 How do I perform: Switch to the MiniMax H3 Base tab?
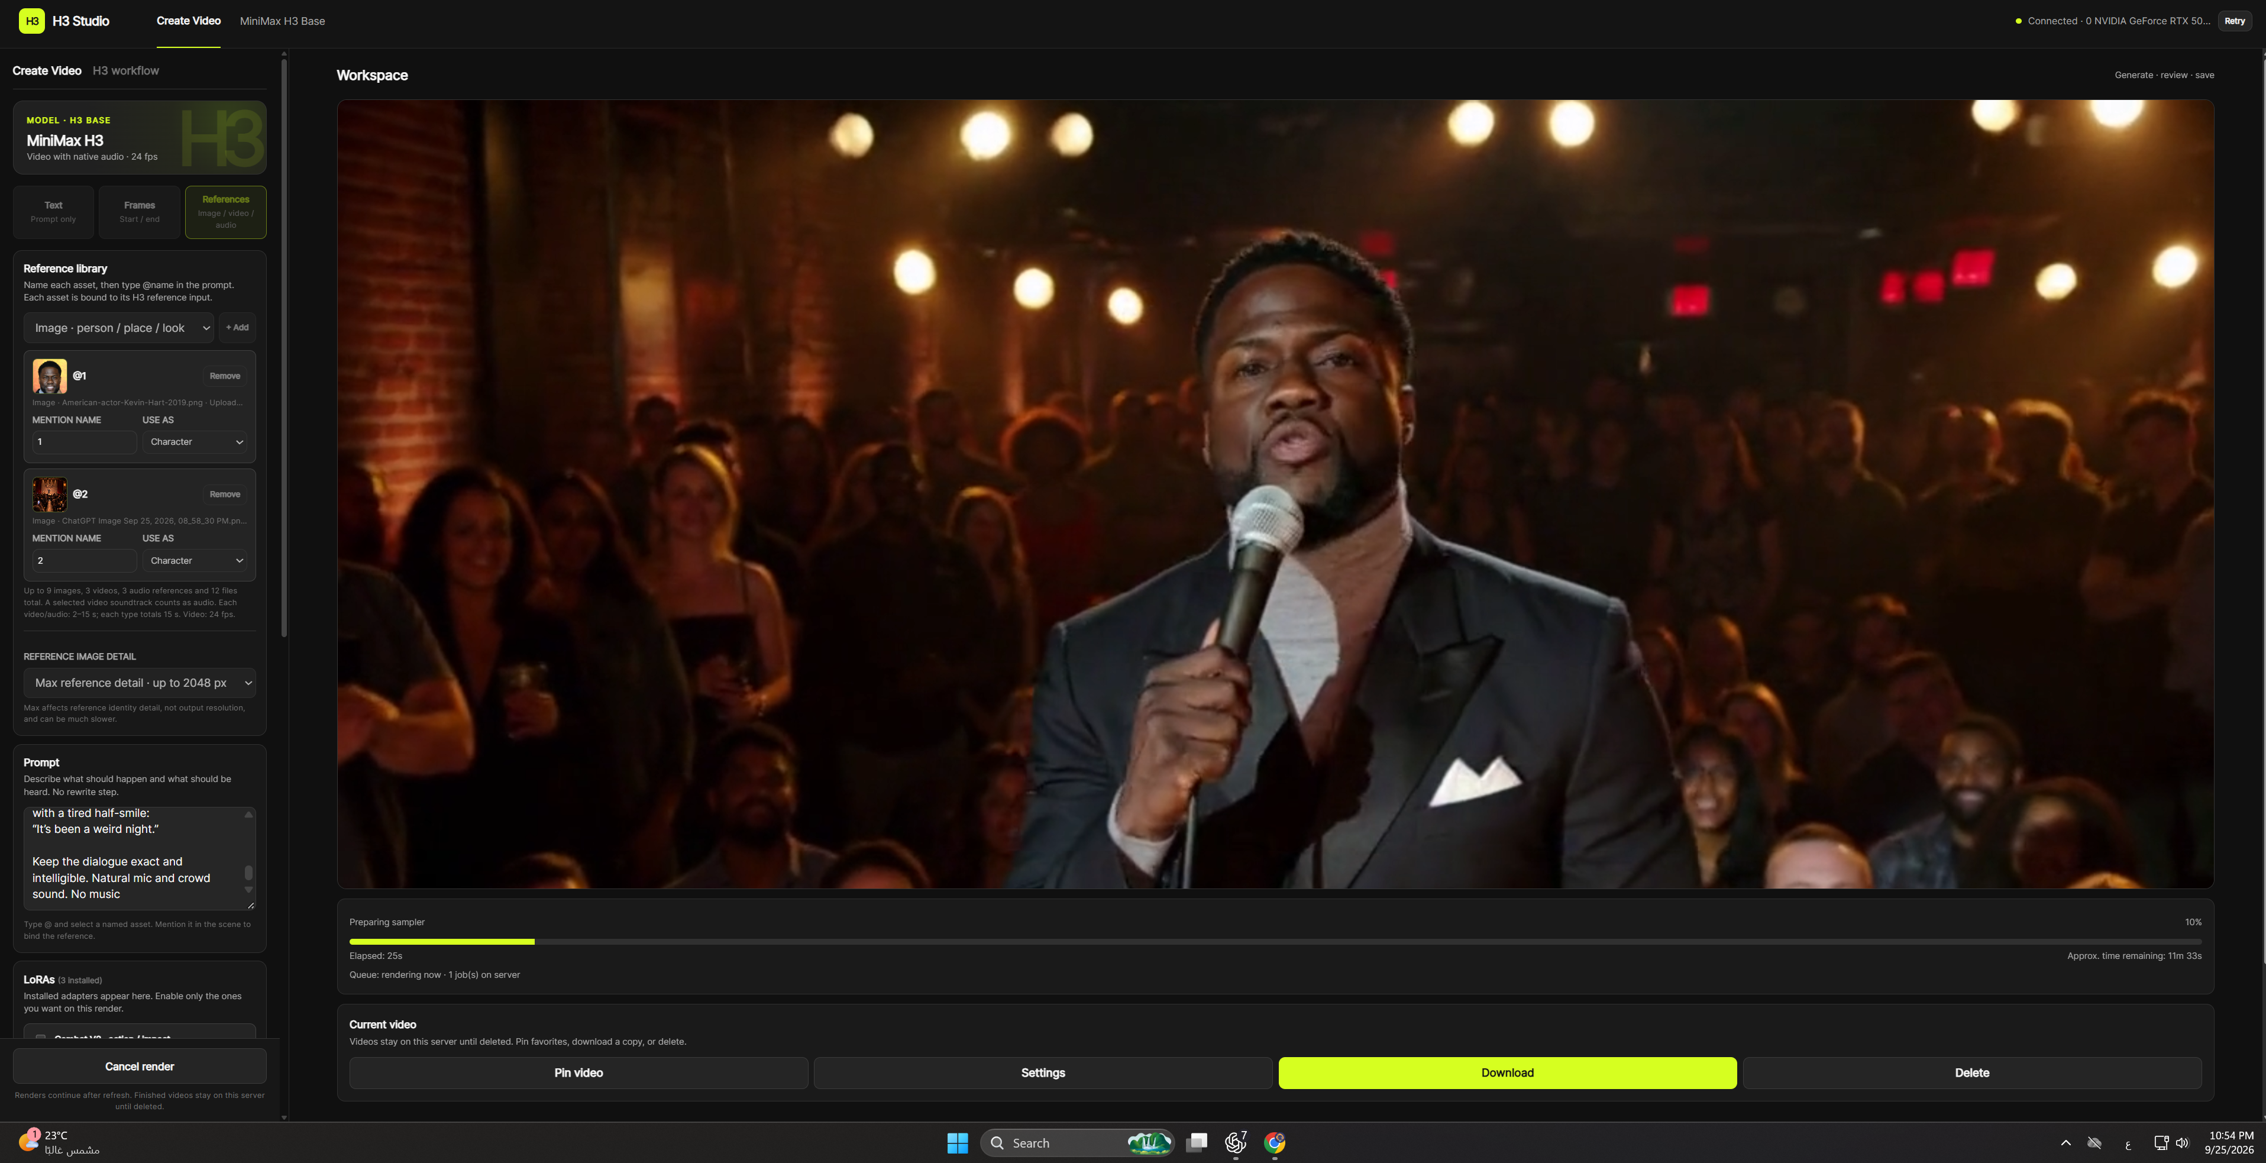click(x=282, y=21)
